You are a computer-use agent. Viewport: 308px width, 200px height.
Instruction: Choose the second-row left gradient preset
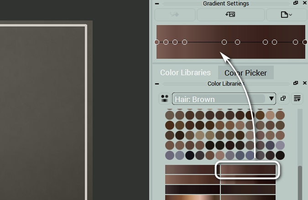pos(193,179)
